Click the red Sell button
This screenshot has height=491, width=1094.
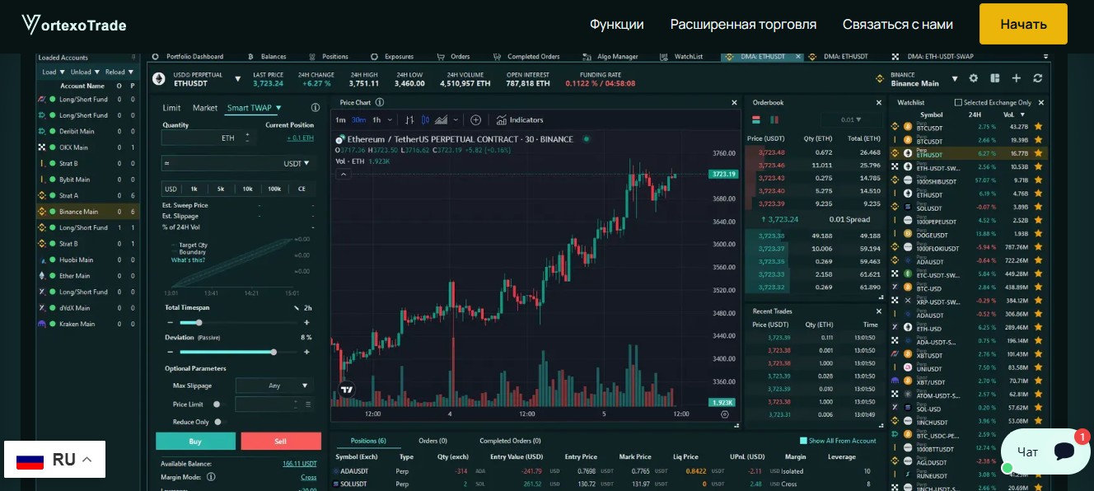[280, 442]
